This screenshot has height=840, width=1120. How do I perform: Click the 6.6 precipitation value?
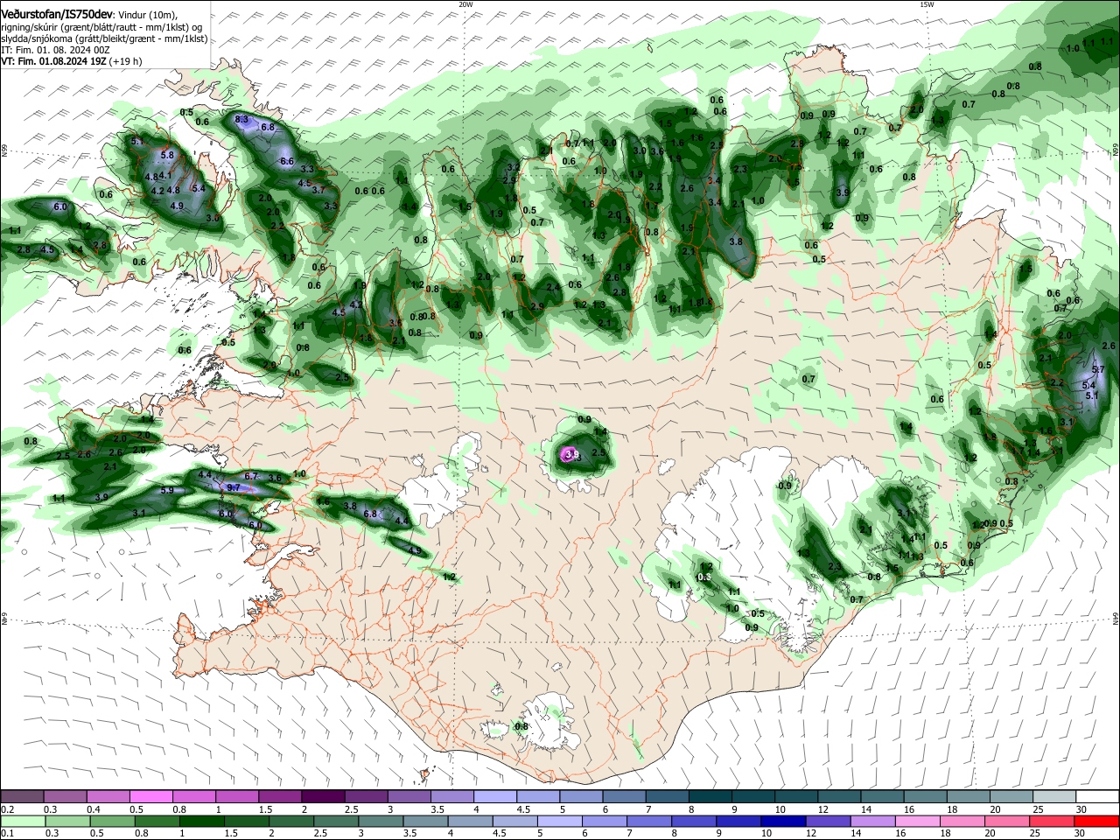pyautogui.click(x=286, y=161)
